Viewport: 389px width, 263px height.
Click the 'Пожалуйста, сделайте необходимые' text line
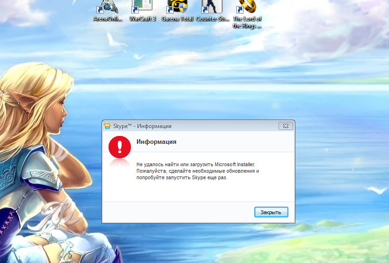coord(198,171)
